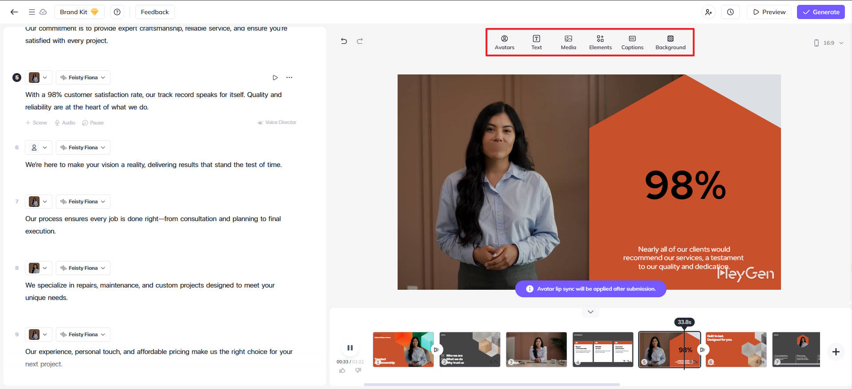
Task: Open Voice Director for scene 5
Action: click(x=277, y=122)
